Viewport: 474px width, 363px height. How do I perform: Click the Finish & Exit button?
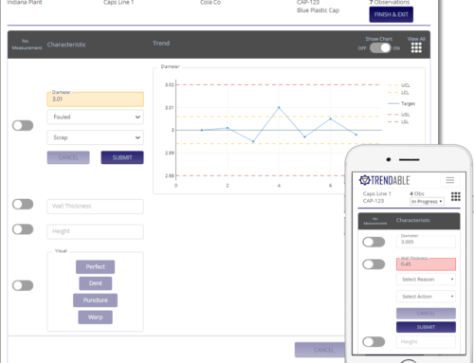click(392, 14)
